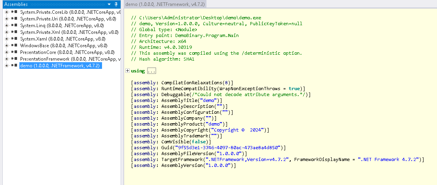Click assembly icon beside System.Xaml

pos(15,39)
